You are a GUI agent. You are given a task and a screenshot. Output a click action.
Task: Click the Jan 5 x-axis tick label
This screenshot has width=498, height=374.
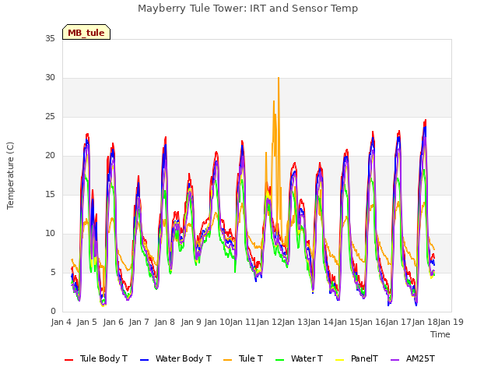click(x=87, y=322)
